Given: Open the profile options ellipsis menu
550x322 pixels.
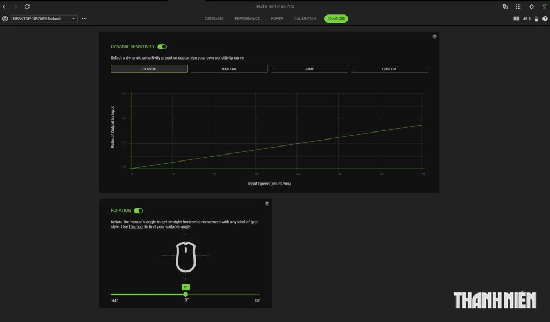Looking at the screenshot, I should pyautogui.click(x=84, y=18).
